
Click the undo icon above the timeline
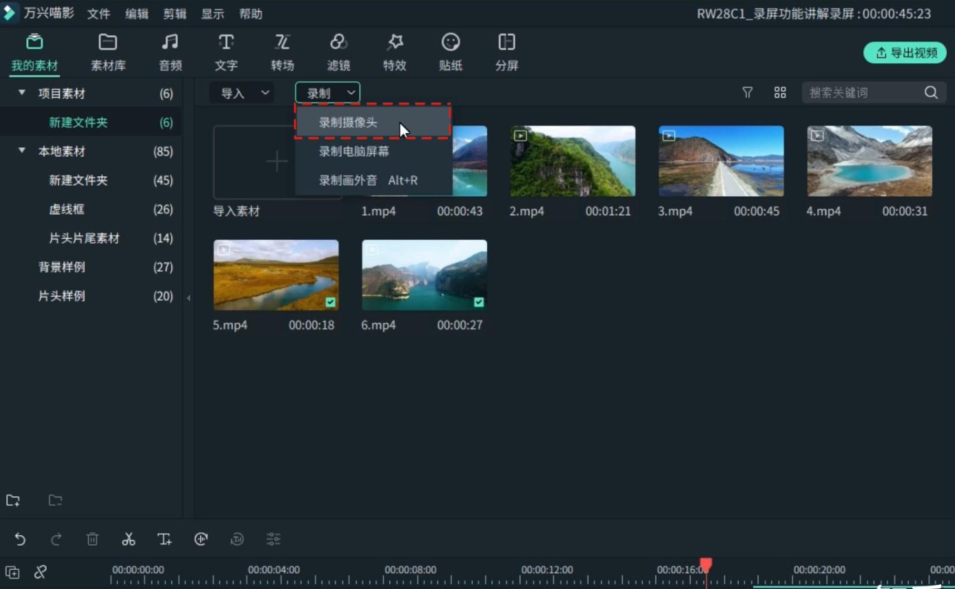tap(20, 539)
